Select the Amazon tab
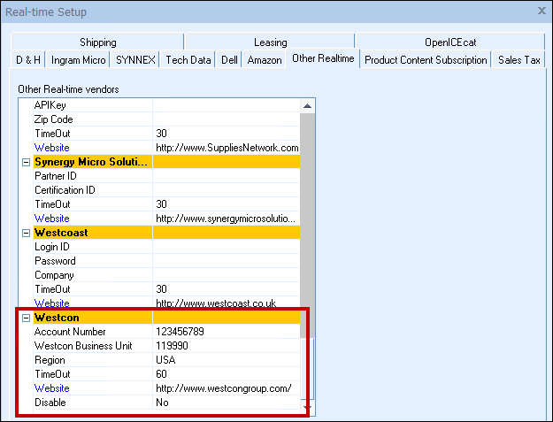The height and width of the screenshot is (422, 553). (265, 60)
